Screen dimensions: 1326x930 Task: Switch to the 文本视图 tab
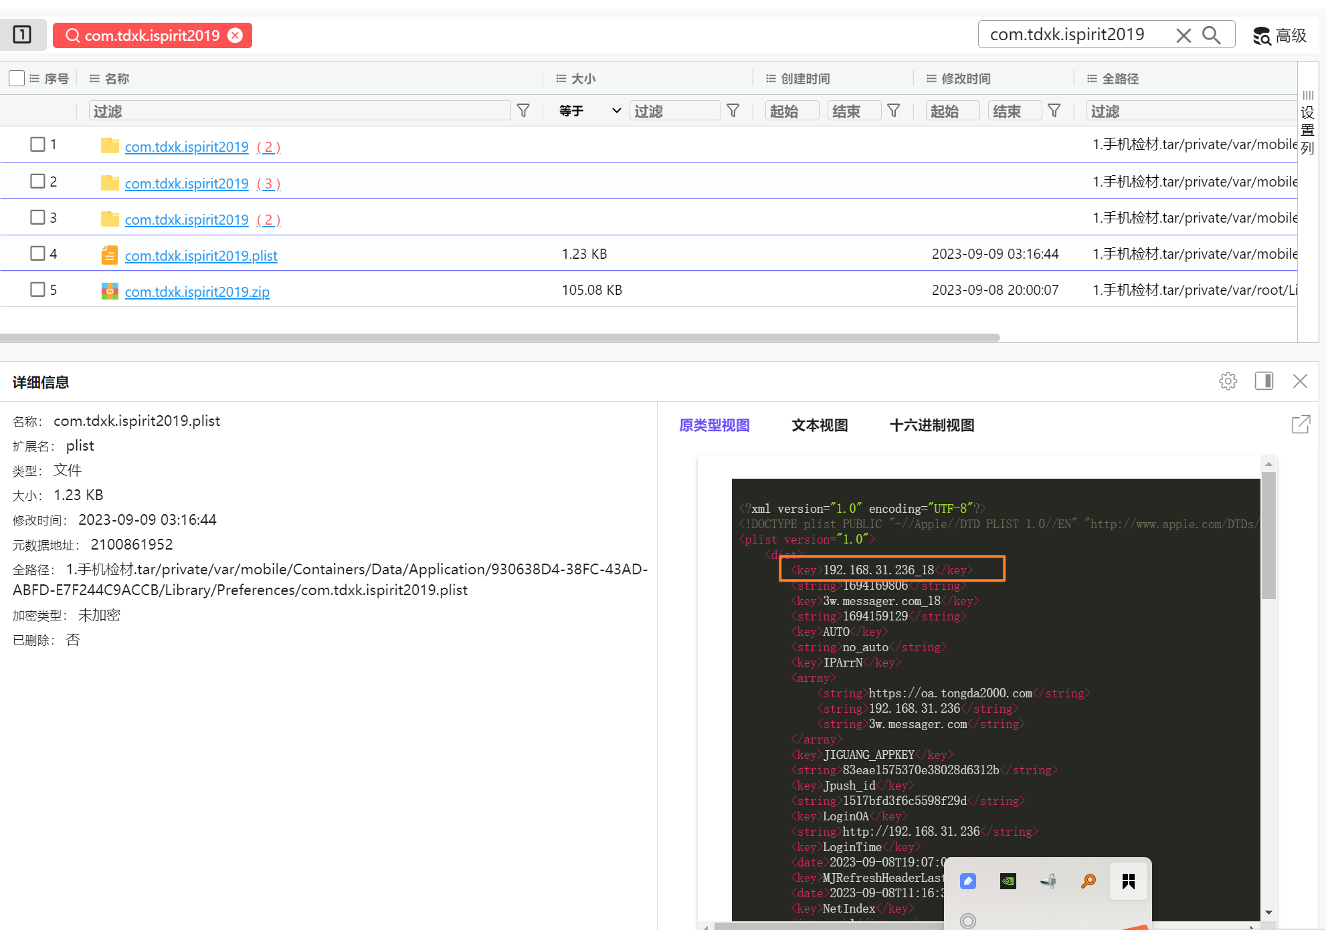click(x=820, y=425)
